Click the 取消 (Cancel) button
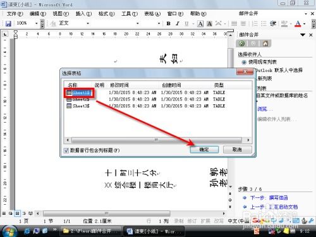Screen dimensions: 316x237 click(237, 150)
